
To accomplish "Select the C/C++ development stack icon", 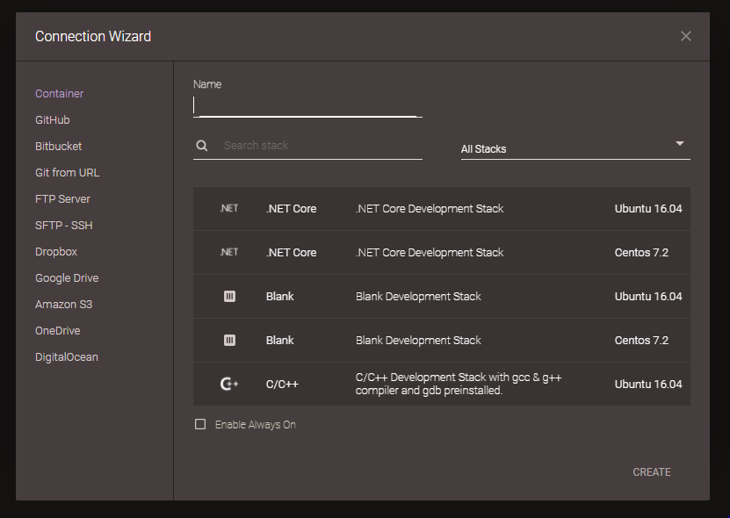I will [x=229, y=384].
